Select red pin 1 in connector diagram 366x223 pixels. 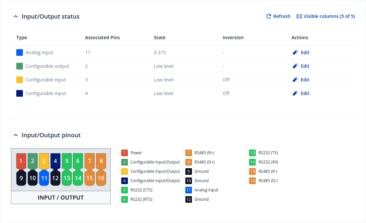pos(21,161)
